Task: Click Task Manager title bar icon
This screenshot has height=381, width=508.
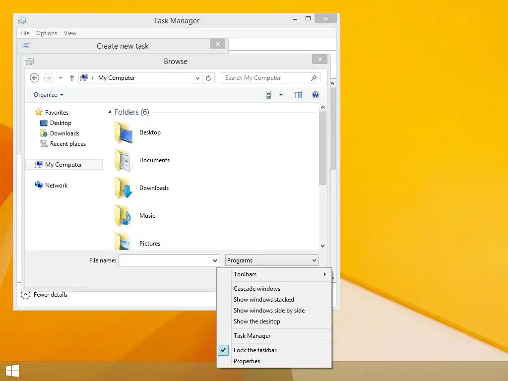Action: tap(22, 21)
